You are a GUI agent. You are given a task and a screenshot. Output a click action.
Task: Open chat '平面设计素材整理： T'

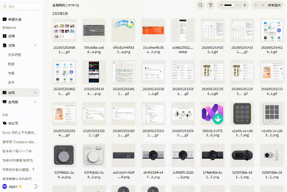(x=19, y=170)
